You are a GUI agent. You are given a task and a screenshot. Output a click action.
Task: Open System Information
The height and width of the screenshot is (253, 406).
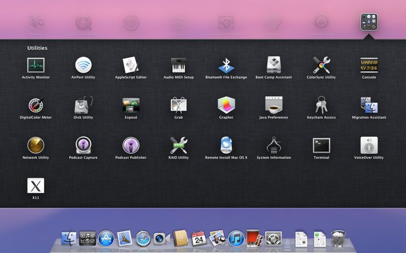tap(274, 145)
